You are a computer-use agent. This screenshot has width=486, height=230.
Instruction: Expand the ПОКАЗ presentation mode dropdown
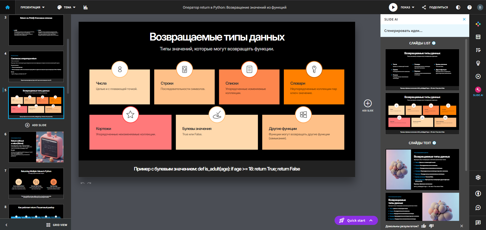click(407, 7)
